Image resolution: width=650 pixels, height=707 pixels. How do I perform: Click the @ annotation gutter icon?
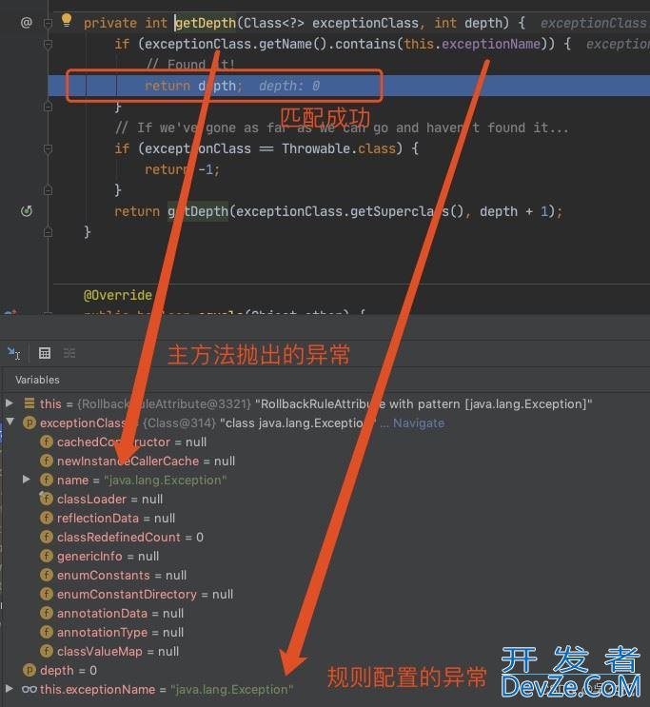[27, 21]
